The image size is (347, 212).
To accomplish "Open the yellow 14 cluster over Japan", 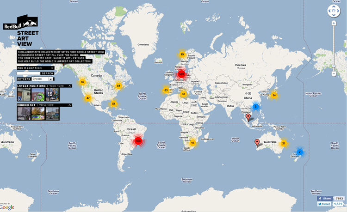I will click(274, 95).
